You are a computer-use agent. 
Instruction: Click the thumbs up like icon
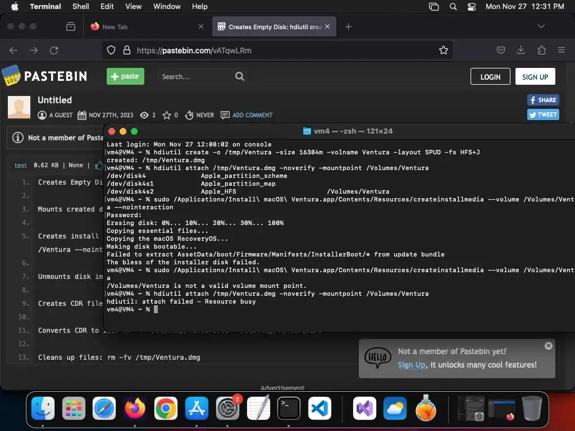click(99, 166)
